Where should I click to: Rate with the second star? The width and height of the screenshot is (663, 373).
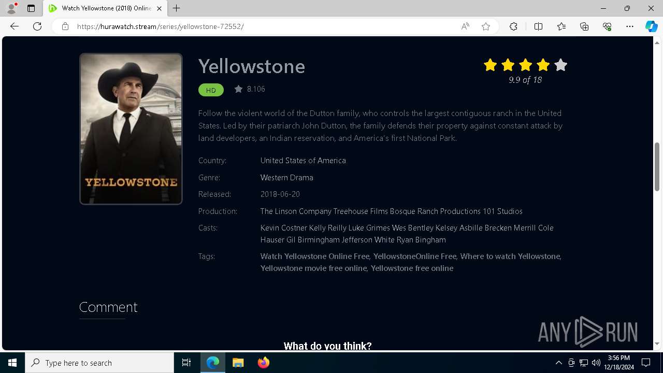pos(508,65)
